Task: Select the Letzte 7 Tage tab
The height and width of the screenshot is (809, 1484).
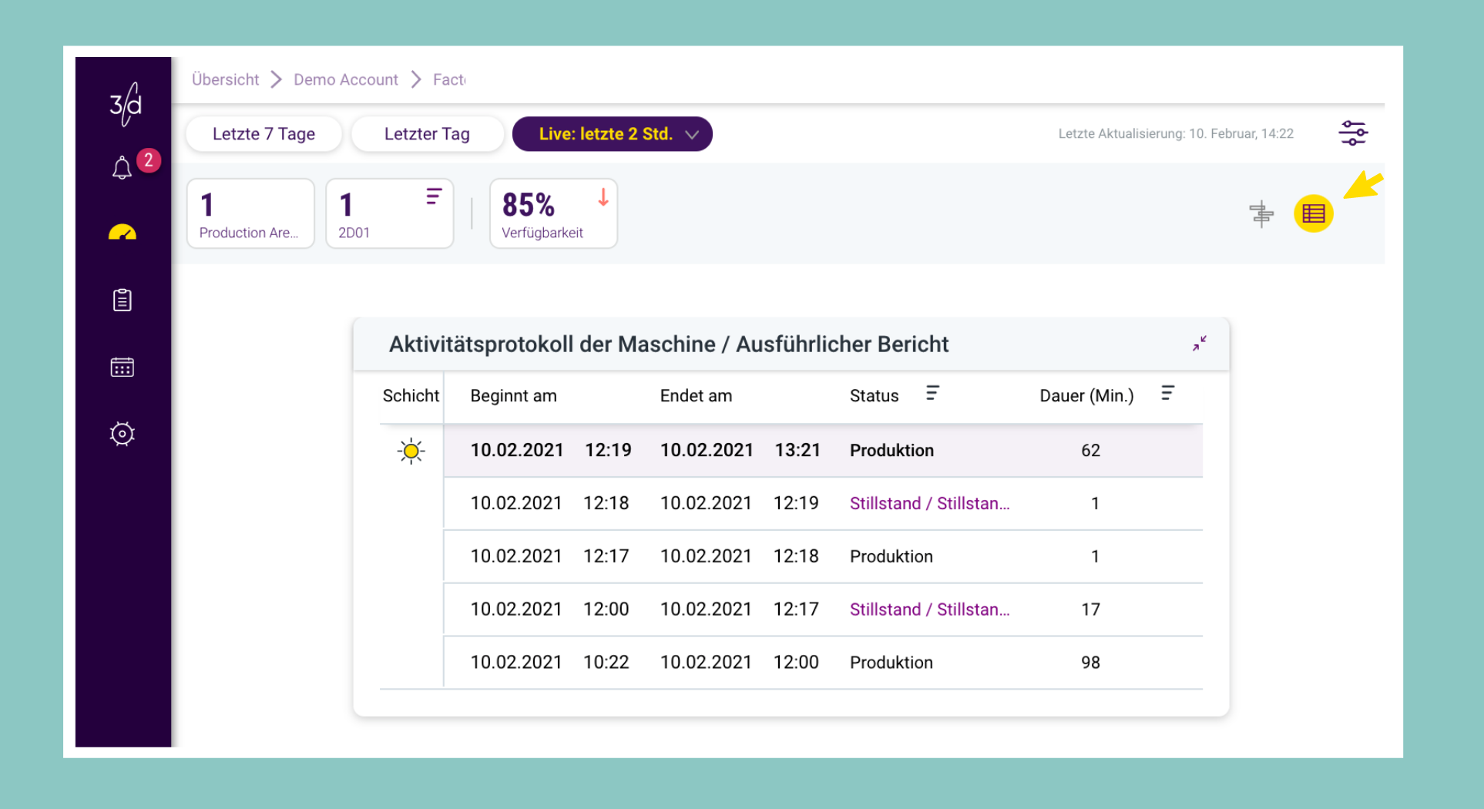Action: pos(264,134)
